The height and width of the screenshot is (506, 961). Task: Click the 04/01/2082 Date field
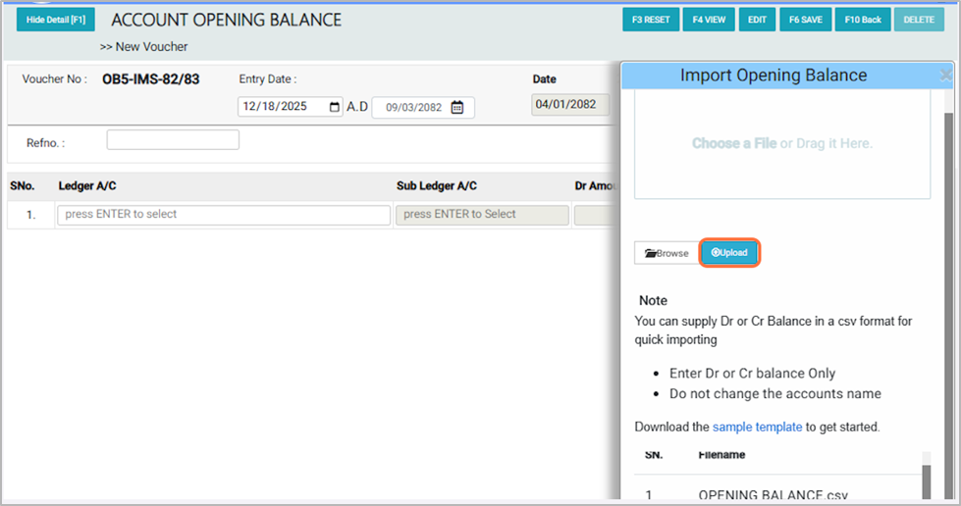point(570,105)
